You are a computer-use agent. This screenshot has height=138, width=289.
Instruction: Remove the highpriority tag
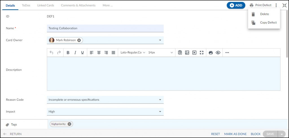[x=69, y=124]
